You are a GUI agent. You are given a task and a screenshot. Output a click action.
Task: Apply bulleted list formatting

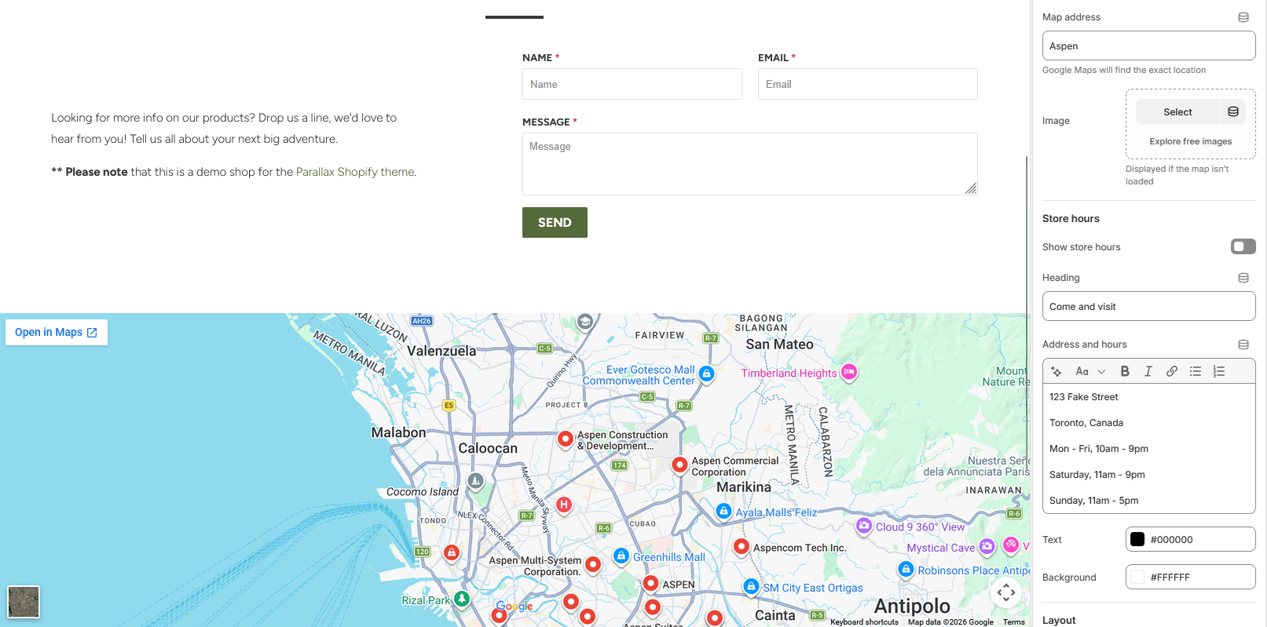pos(1196,371)
